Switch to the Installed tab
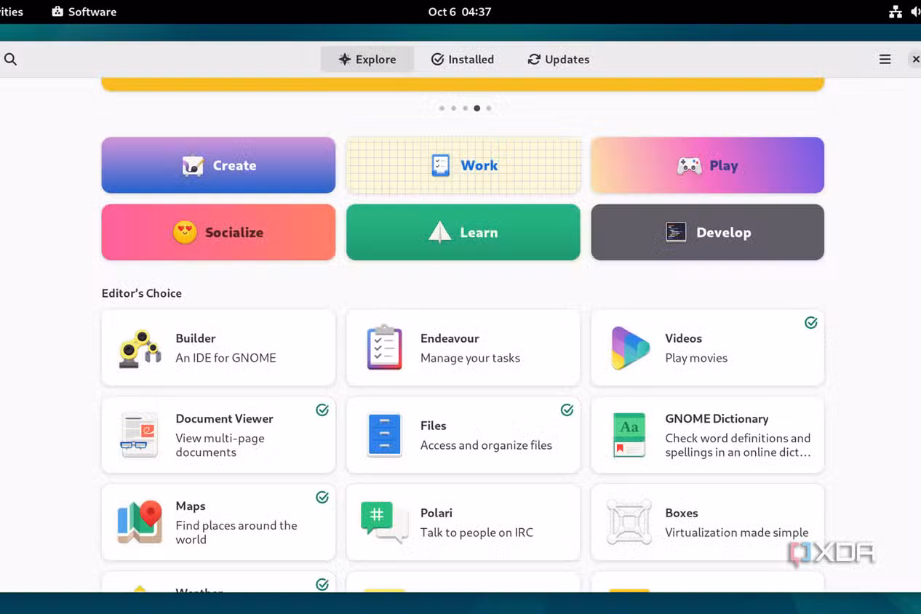The height and width of the screenshot is (614, 921). [463, 60]
